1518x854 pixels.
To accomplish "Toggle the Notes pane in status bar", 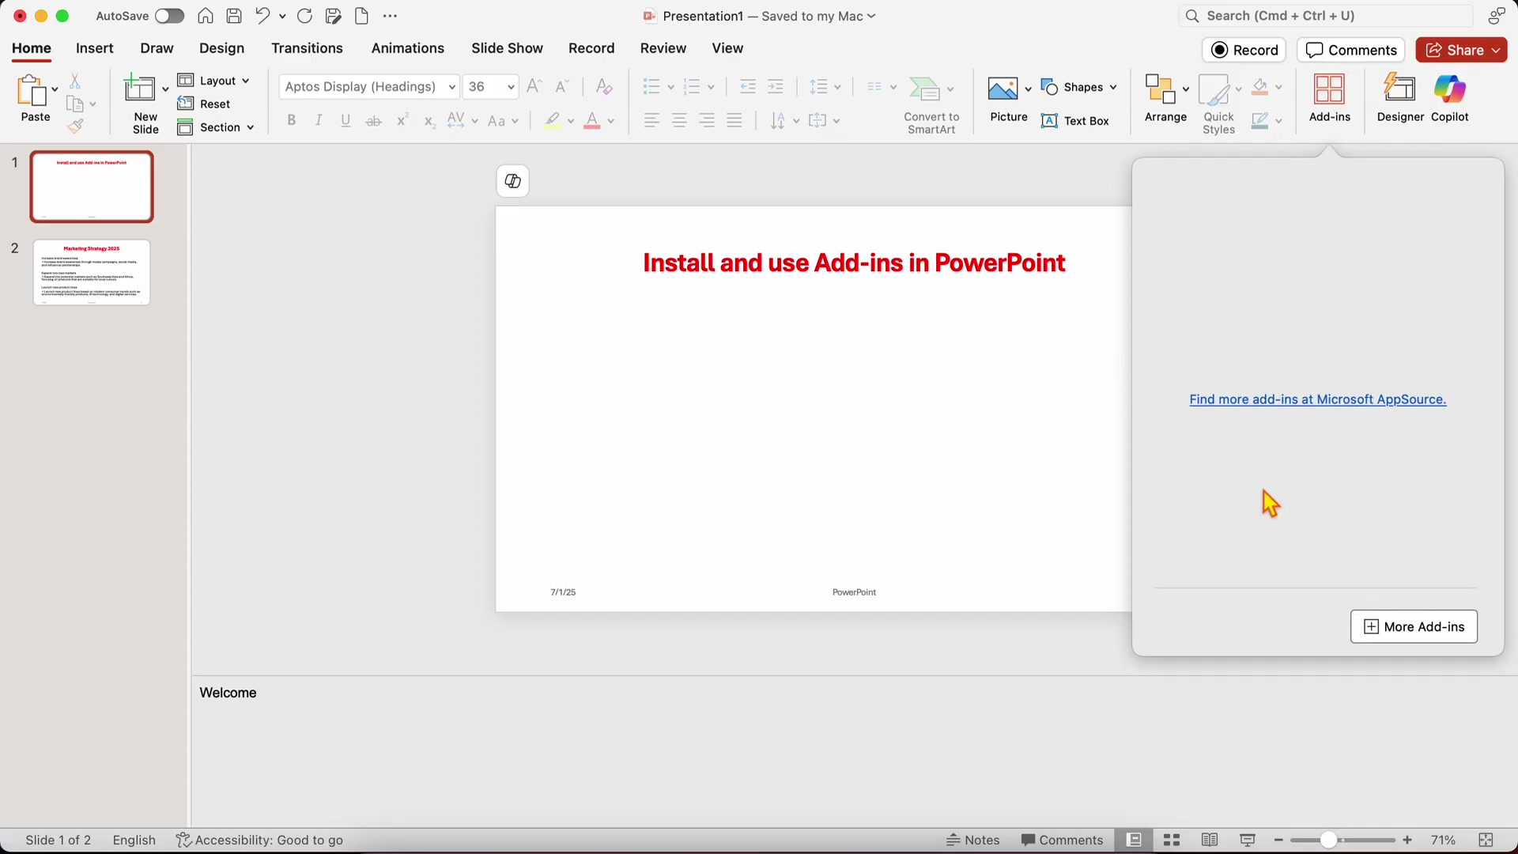I will pos(973,840).
